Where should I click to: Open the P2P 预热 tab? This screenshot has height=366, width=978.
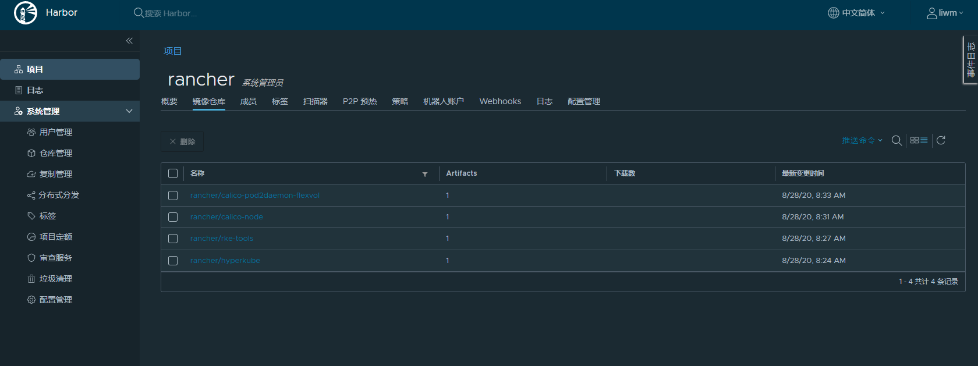click(x=360, y=101)
